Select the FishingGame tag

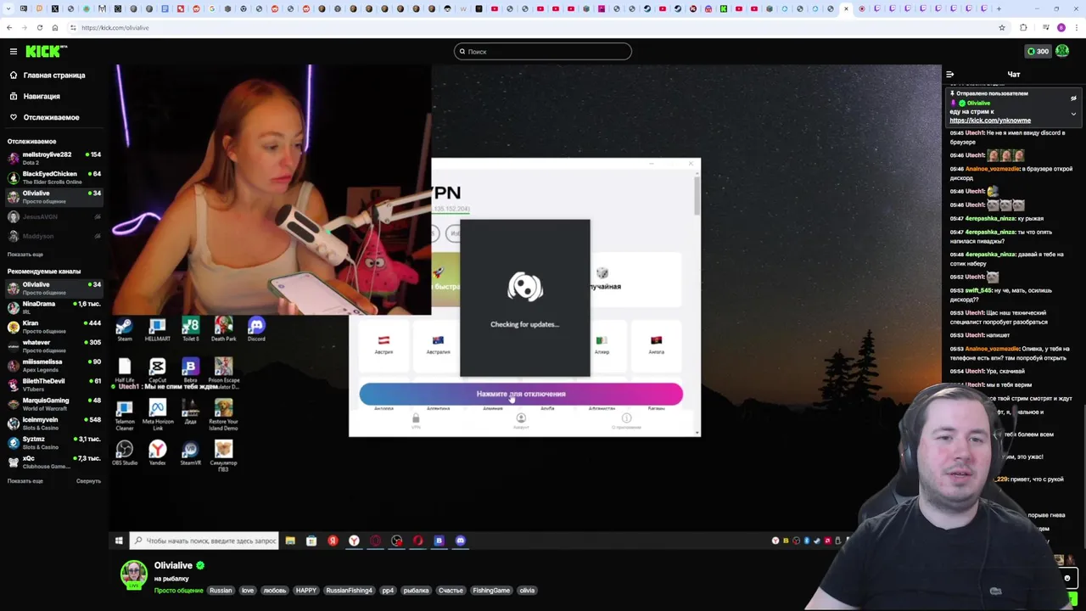[491, 591]
